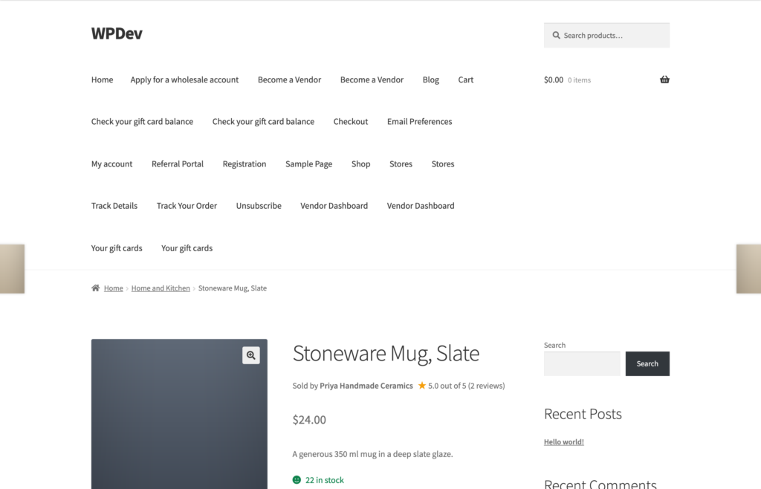Open the My account menu item
Image resolution: width=761 pixels, height=489 pixels.
(x=111, y=164)
